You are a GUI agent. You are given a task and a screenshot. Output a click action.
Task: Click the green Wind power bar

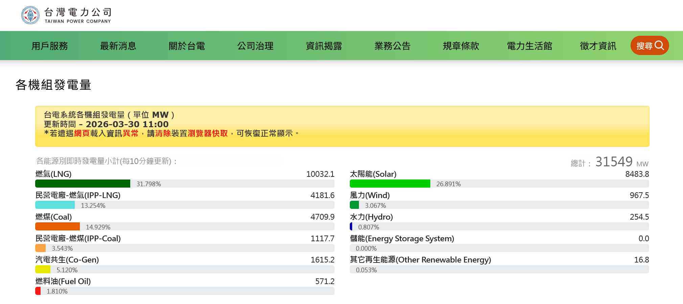354,205
